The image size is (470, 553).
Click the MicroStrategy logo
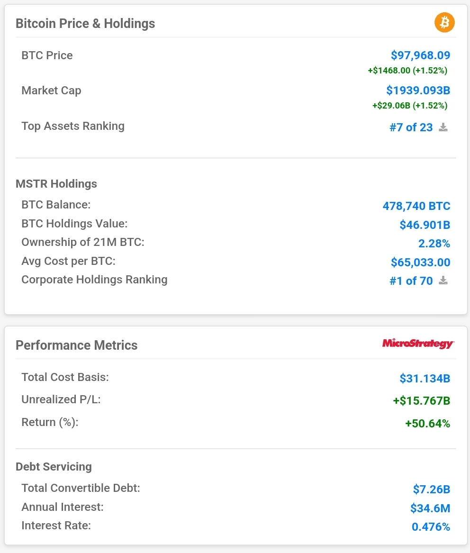418,344
